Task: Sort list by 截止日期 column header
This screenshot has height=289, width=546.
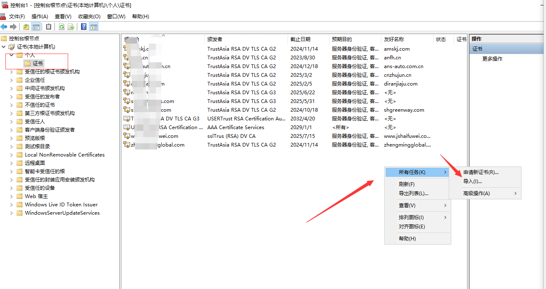Action: point(300,39)
